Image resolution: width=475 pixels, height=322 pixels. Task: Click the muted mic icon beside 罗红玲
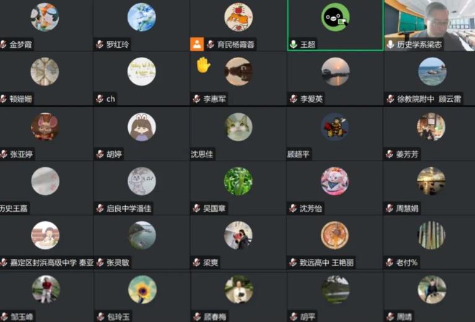(100, 45)
